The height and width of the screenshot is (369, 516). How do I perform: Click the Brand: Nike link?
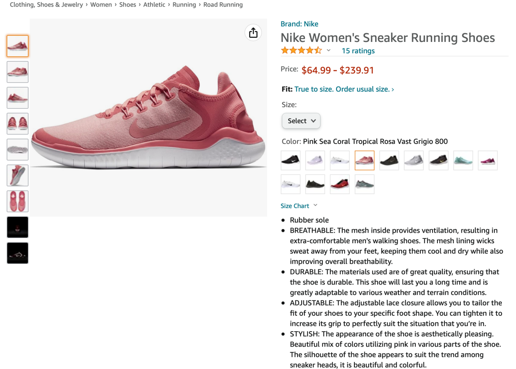point(300,24)
